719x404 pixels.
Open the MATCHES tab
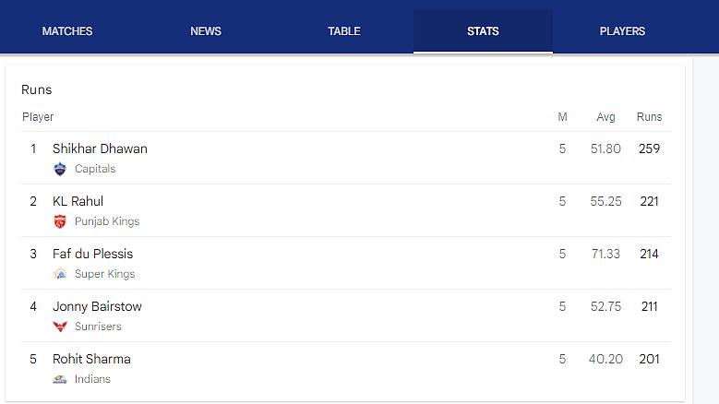point(67,31)
